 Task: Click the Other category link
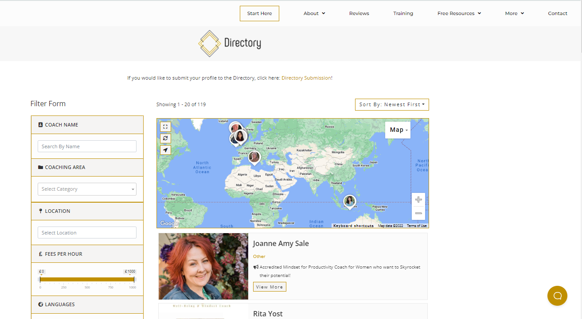point(259,256)
